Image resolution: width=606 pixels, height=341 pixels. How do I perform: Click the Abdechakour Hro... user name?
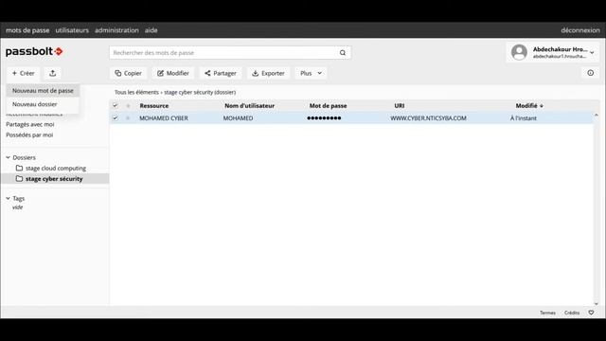560,49
